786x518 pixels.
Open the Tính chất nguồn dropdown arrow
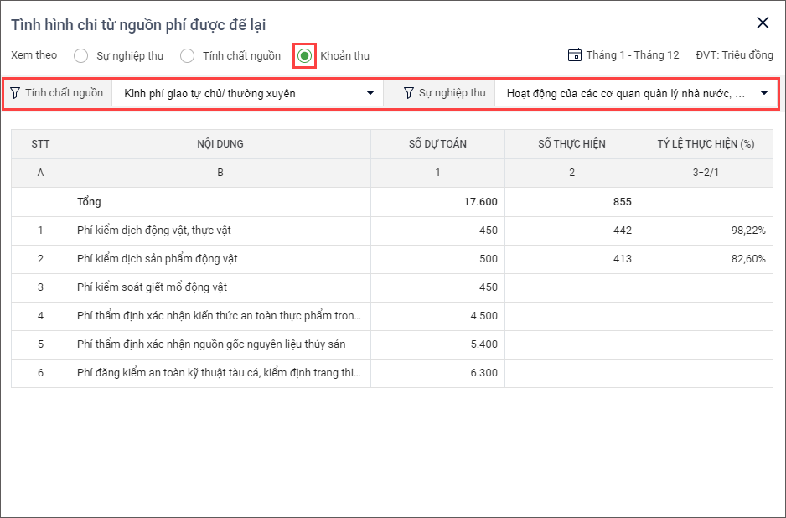coord(370,93)
